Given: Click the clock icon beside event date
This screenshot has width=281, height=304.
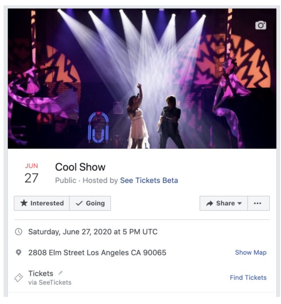Looking at the screenshot, I should pyautogui.click(x=19, y=232).
